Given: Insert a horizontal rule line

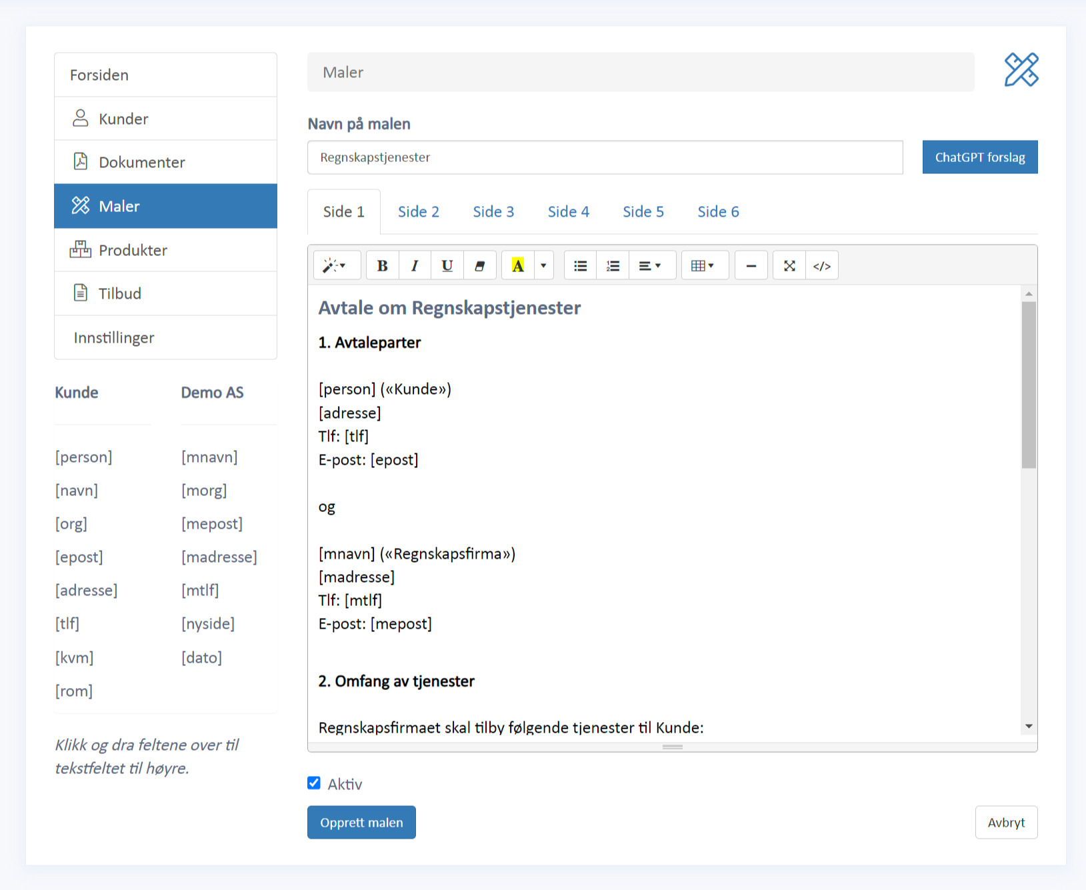Looking at the screenshot, I should (x=751, y=266).
